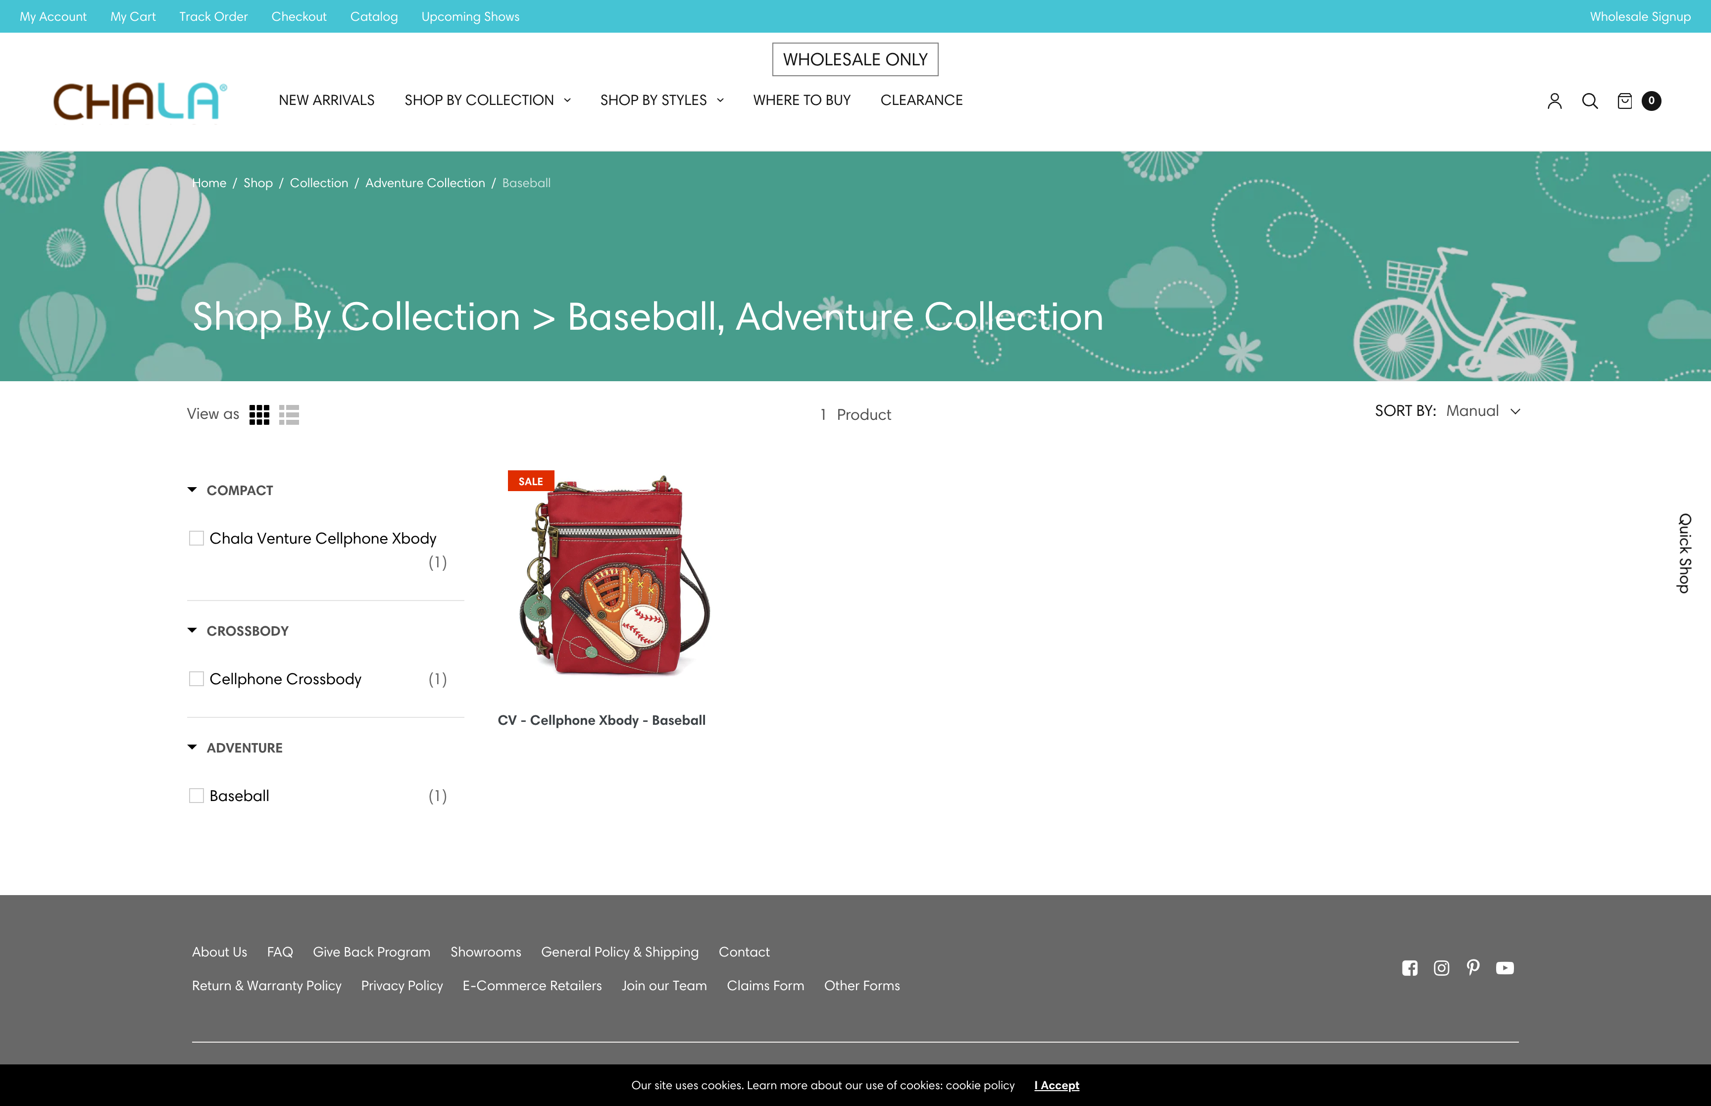The width and height of the screenshot is (1711, 1106).
Task: Open the YouTube icon in footer
Action: [1505, 967]
